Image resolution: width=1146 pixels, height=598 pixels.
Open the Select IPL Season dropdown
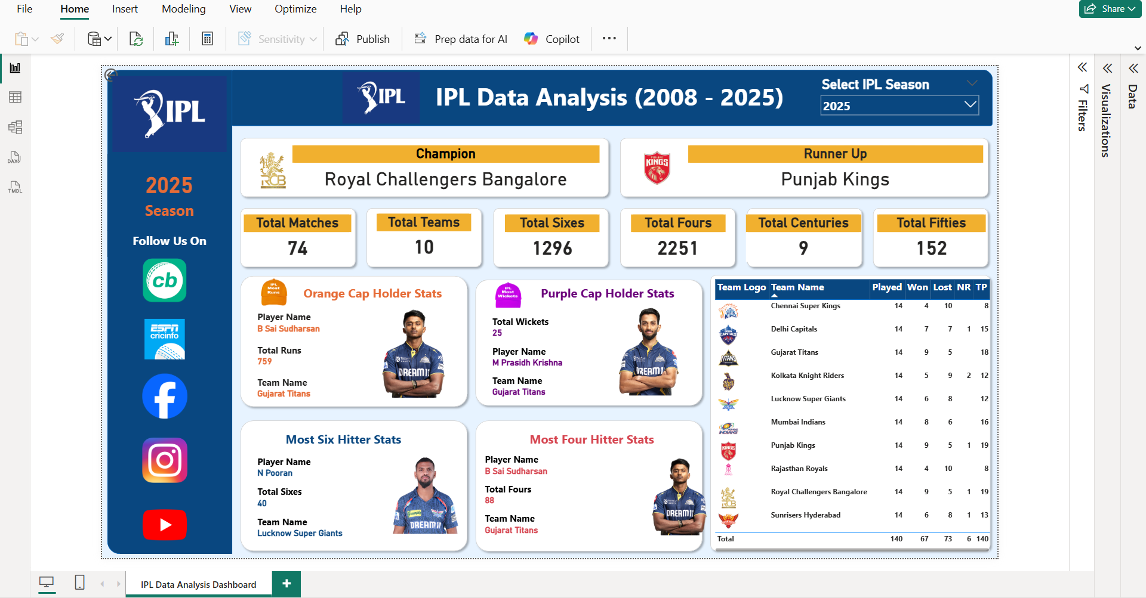(899, 106)
